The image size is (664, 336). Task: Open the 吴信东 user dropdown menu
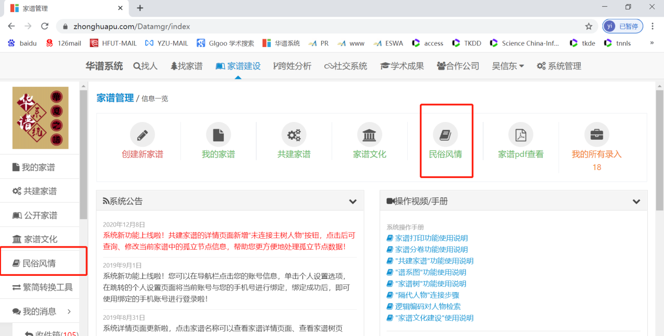coord(508,66)
